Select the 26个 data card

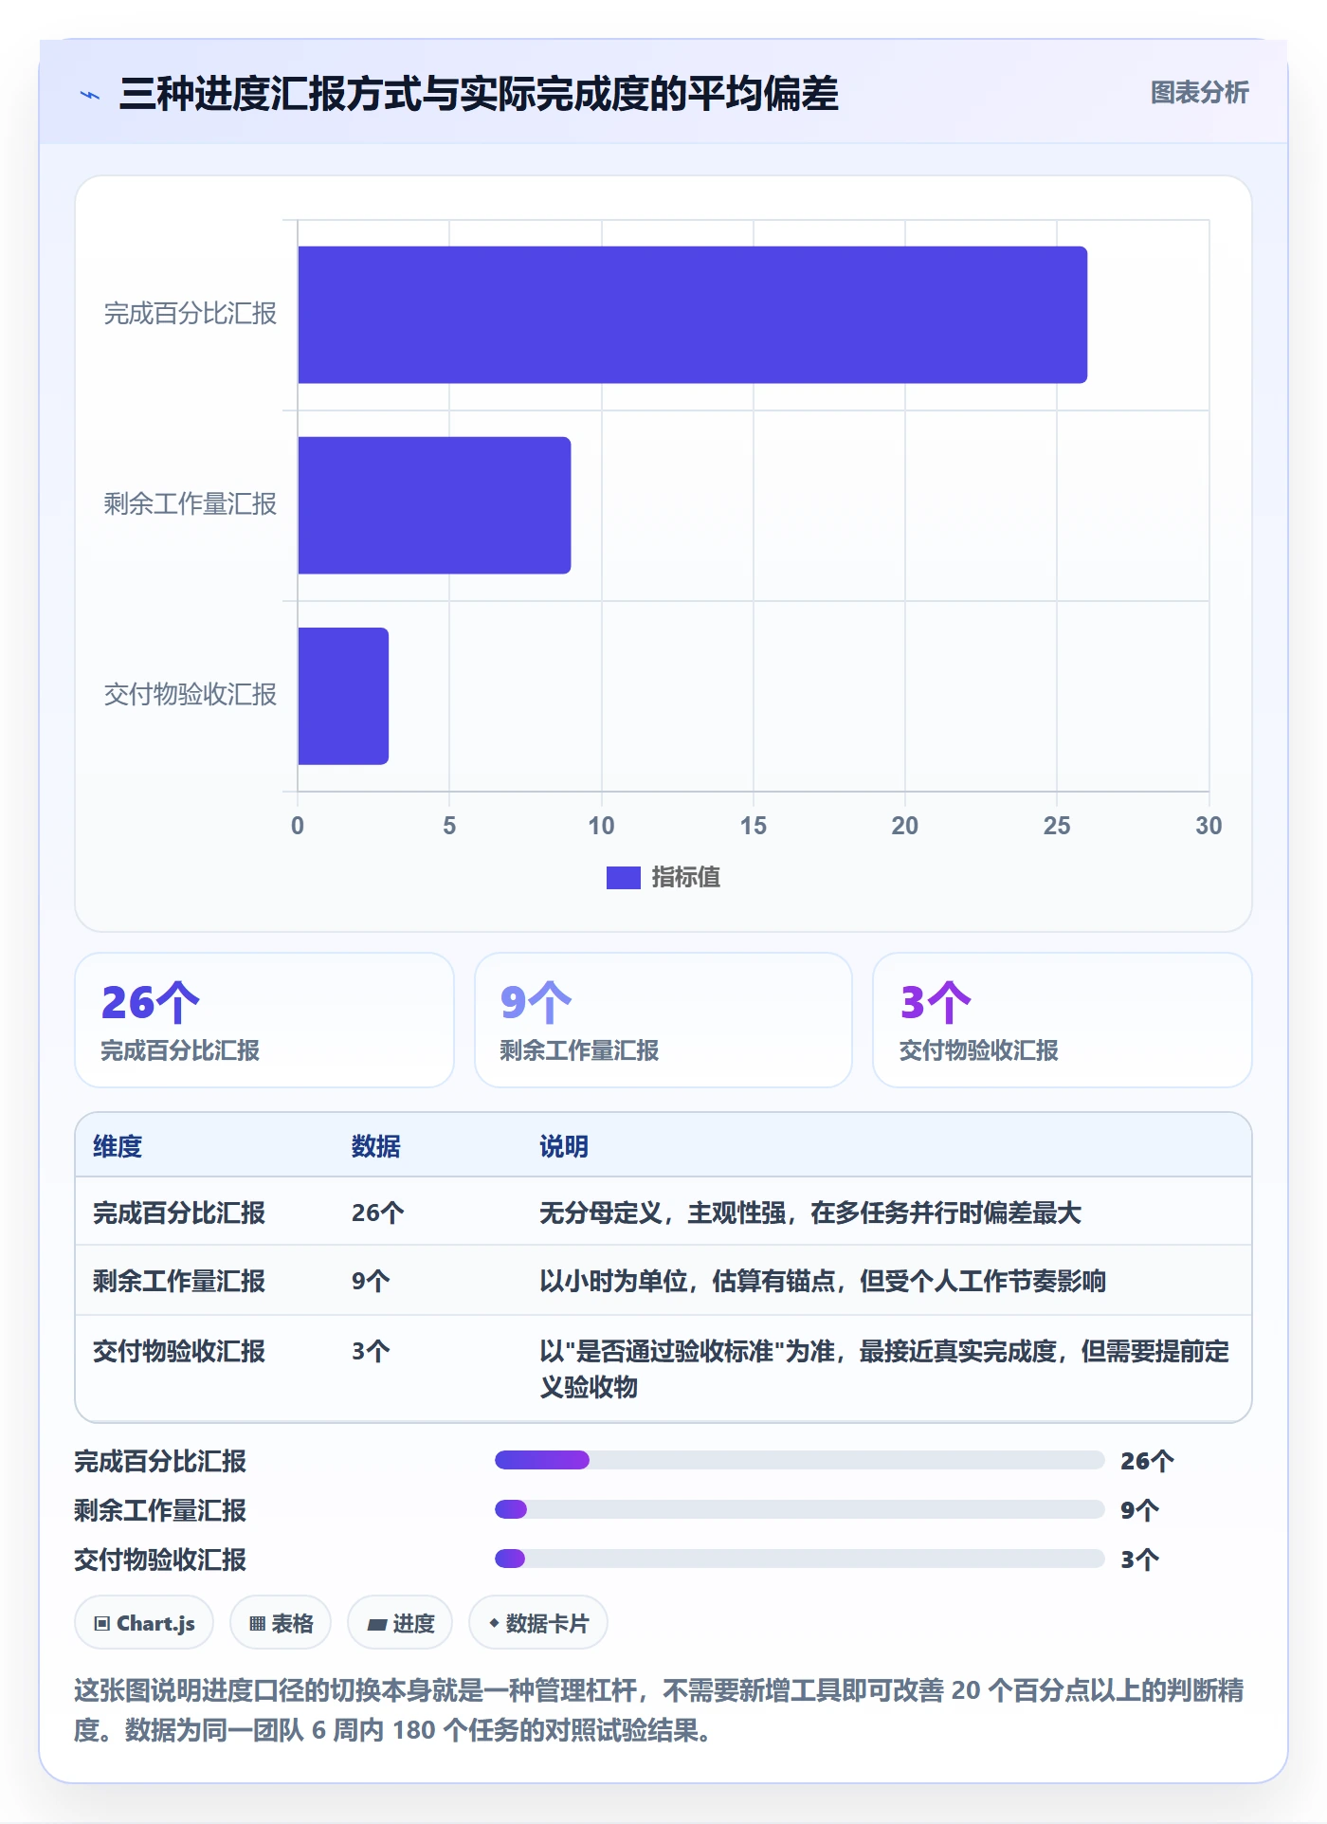264,1020
